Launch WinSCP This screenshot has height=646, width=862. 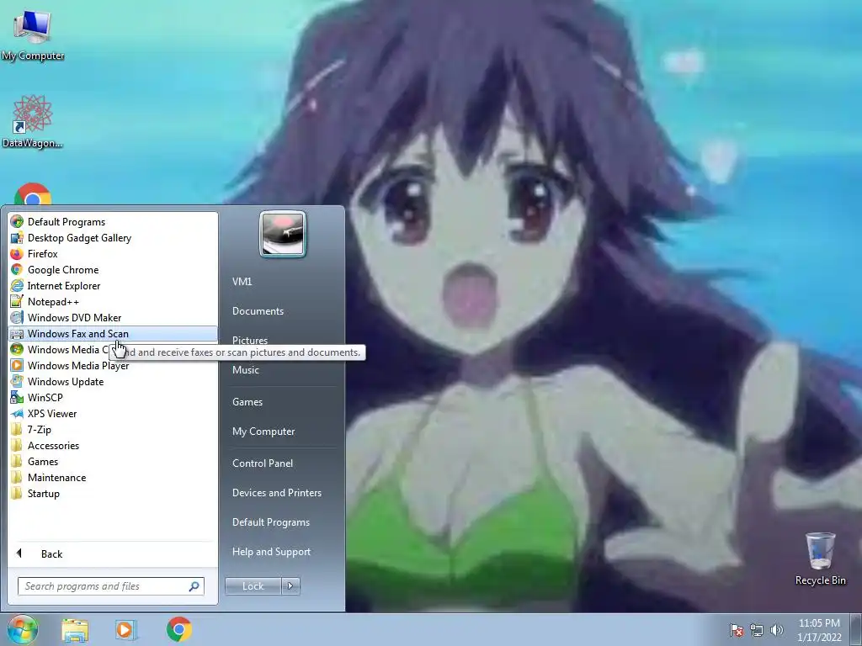pyautogui.click(x=113, y=397)
